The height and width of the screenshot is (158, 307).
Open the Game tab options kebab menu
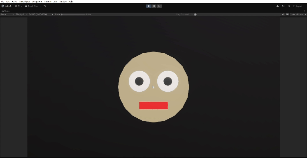pyautogui.click(x=305, y=11)
